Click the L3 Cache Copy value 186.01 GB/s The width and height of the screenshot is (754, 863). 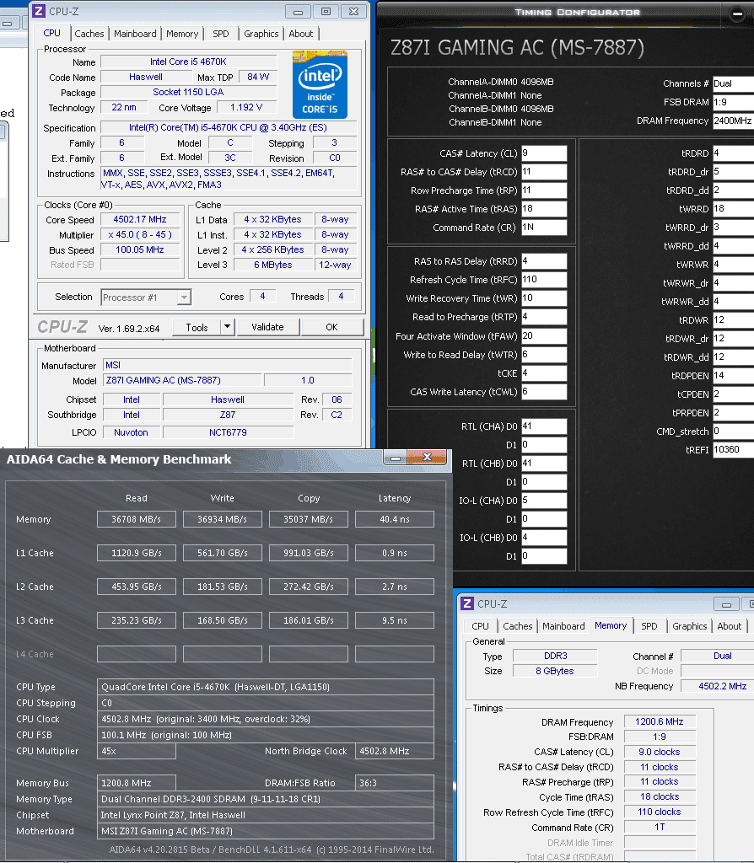309,620
